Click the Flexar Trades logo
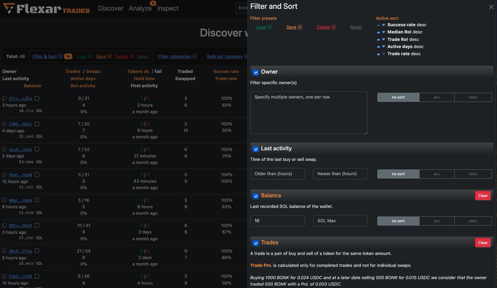 point(46,8)
